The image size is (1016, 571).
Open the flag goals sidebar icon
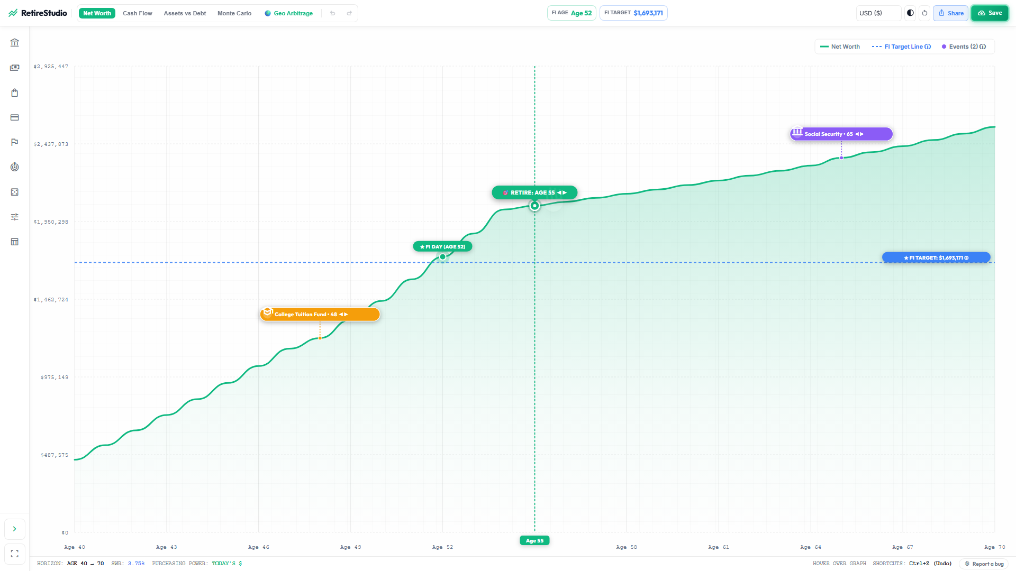tap(15, 142)
